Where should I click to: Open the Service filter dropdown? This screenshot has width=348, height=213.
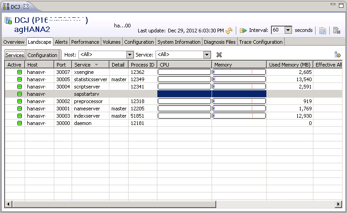click(x=207, y=55)
